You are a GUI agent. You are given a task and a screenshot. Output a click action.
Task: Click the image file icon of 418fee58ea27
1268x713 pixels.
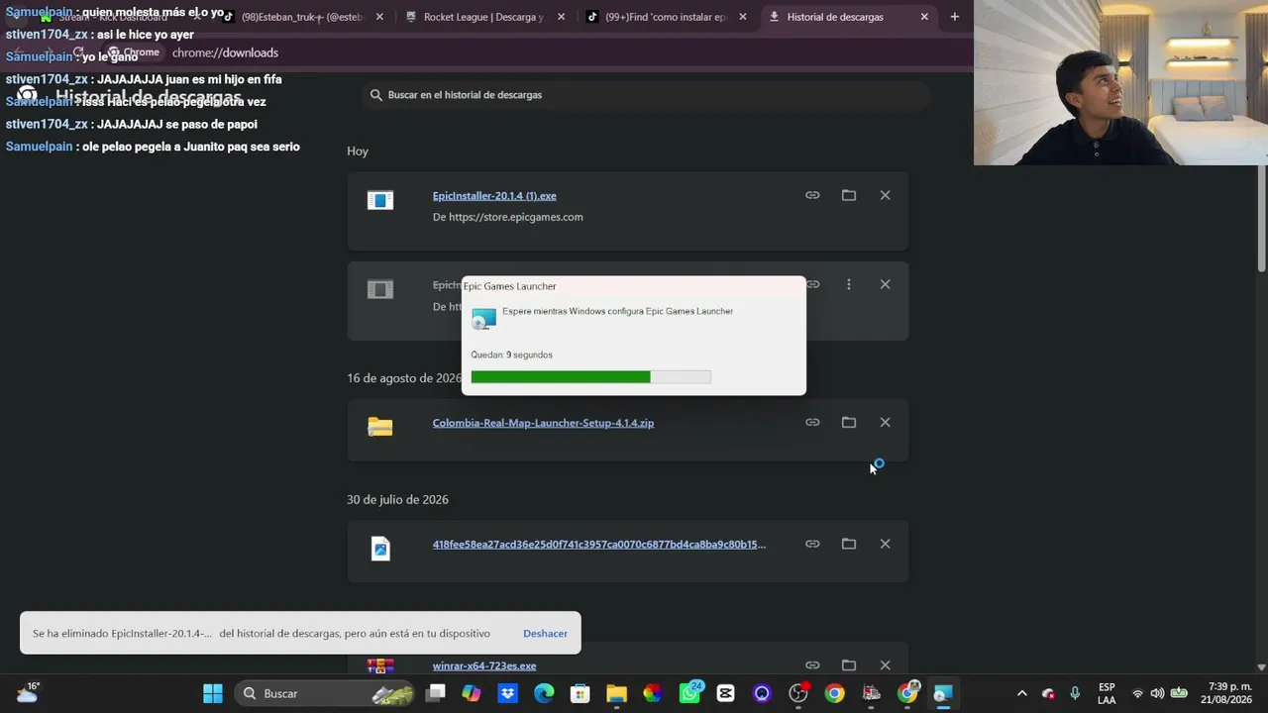pyautogui.click(x=380, y=549)
